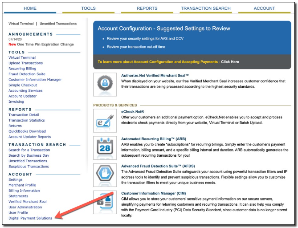Viewport: 298px width, 228px height.
Task: Open Authorize.Net Verified Merchant Seal heading
Action: pyautogui.click(x=155, y=76)
